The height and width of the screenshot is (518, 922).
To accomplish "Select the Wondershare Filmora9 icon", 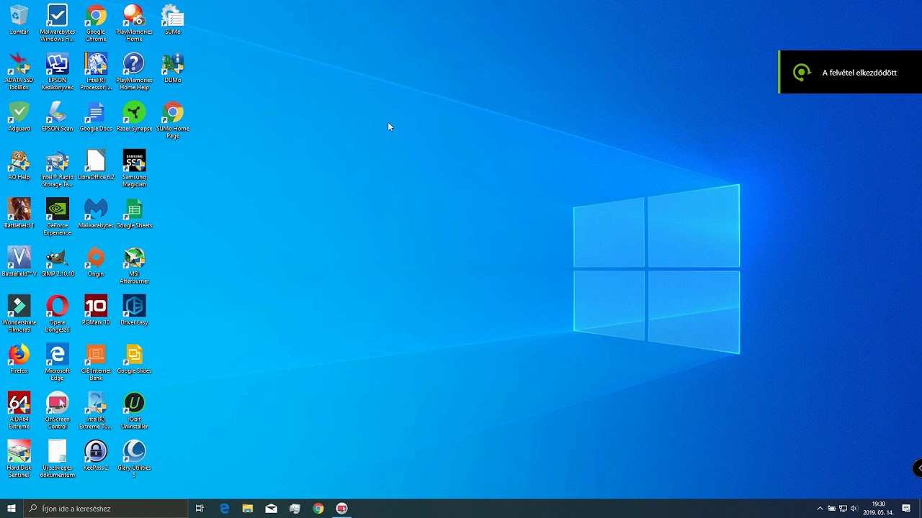I will point(19,313).
